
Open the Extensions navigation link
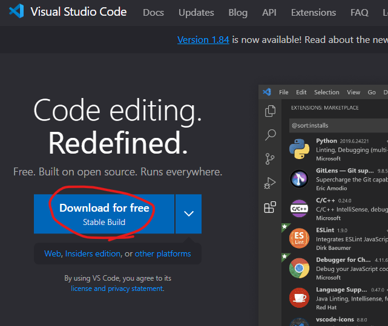click(314, 12)
